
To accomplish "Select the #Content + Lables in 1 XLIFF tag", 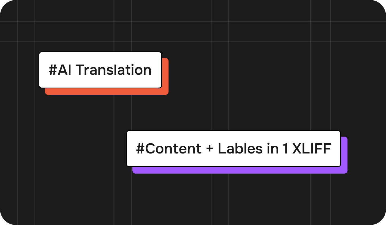I will click(x=234, y=149).
